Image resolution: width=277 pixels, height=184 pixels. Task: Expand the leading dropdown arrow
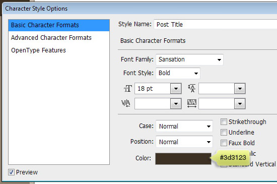coord(240,89)
